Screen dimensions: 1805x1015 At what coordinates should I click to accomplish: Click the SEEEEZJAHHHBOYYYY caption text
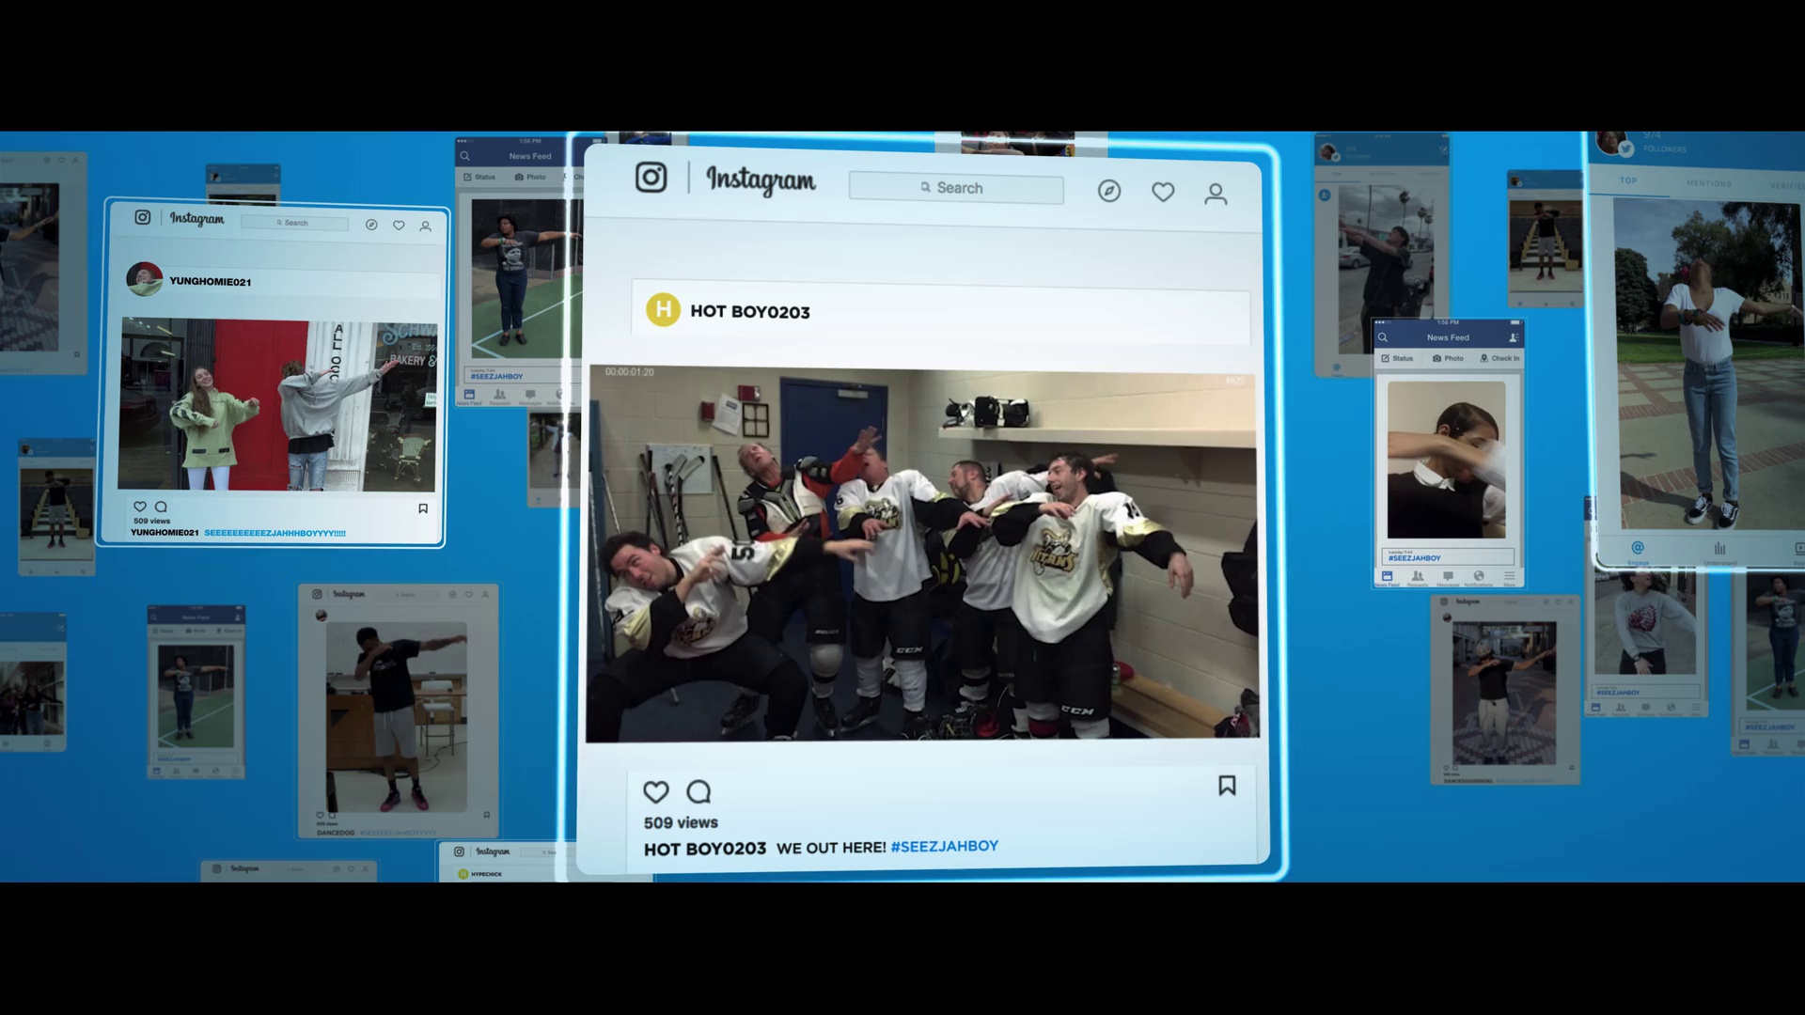[275, 533]
